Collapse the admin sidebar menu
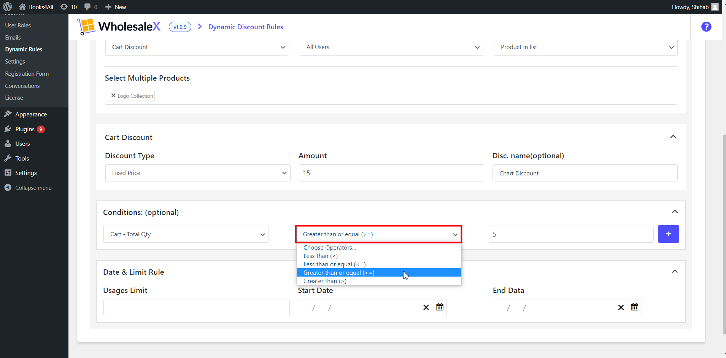The width and height of the screenshot is (726, 358). coord(33,188)
